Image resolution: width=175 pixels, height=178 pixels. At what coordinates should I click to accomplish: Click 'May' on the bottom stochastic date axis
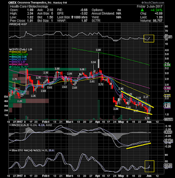click(x=121, y=176)
